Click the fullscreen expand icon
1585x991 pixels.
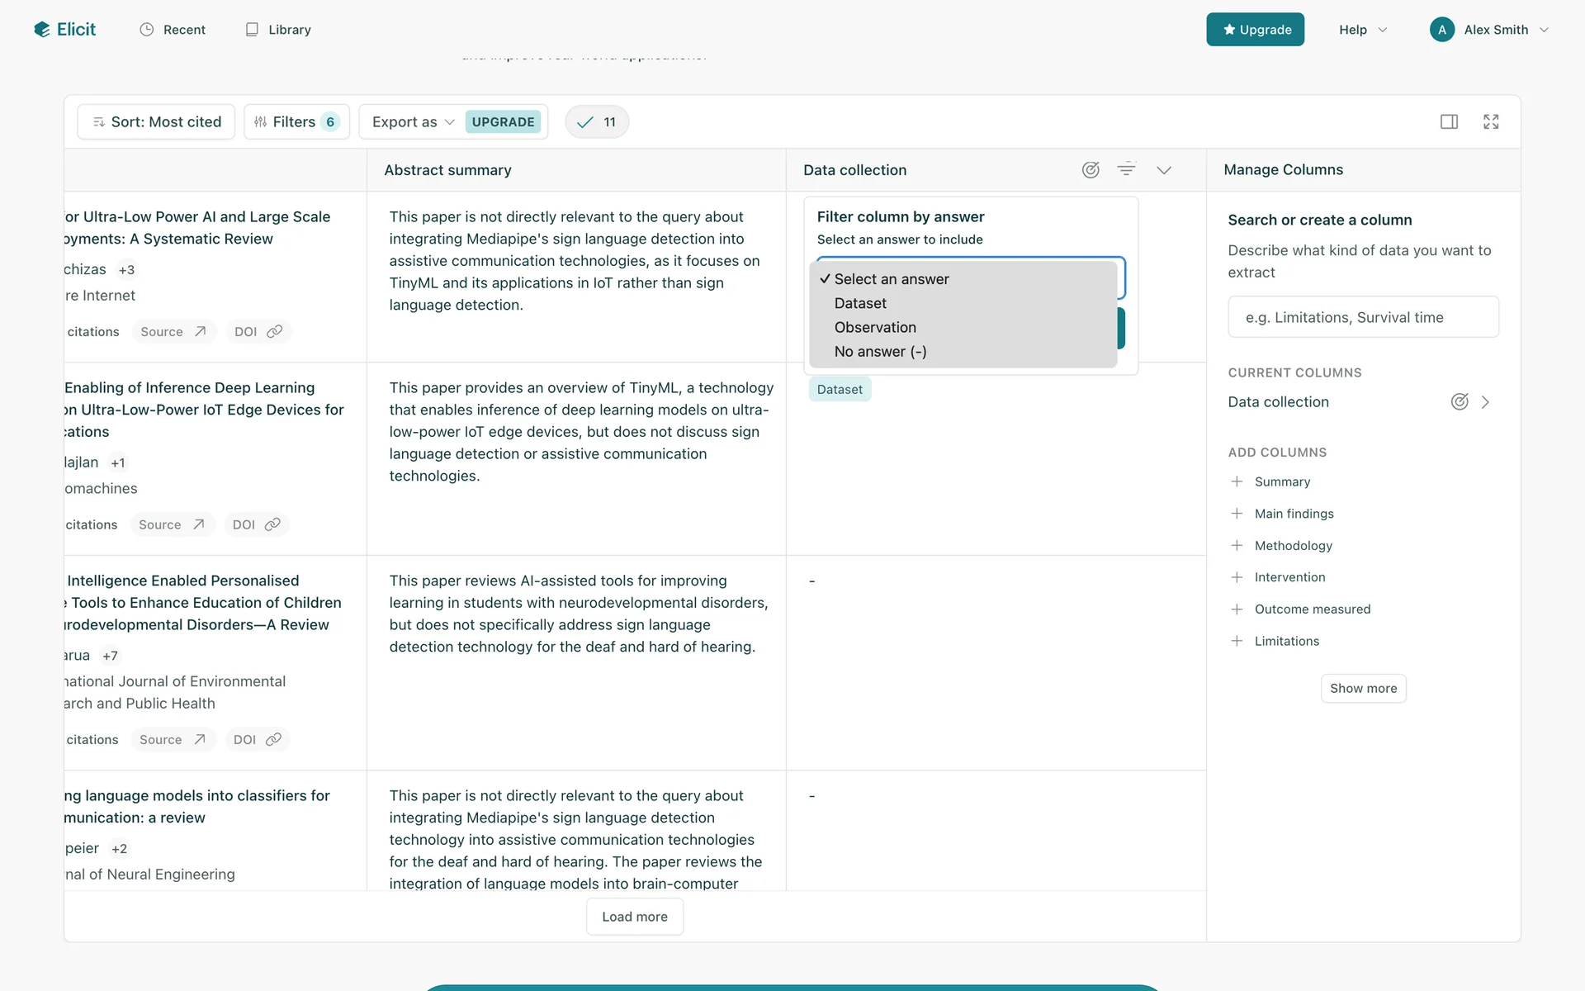click(x=1491, y=122)
